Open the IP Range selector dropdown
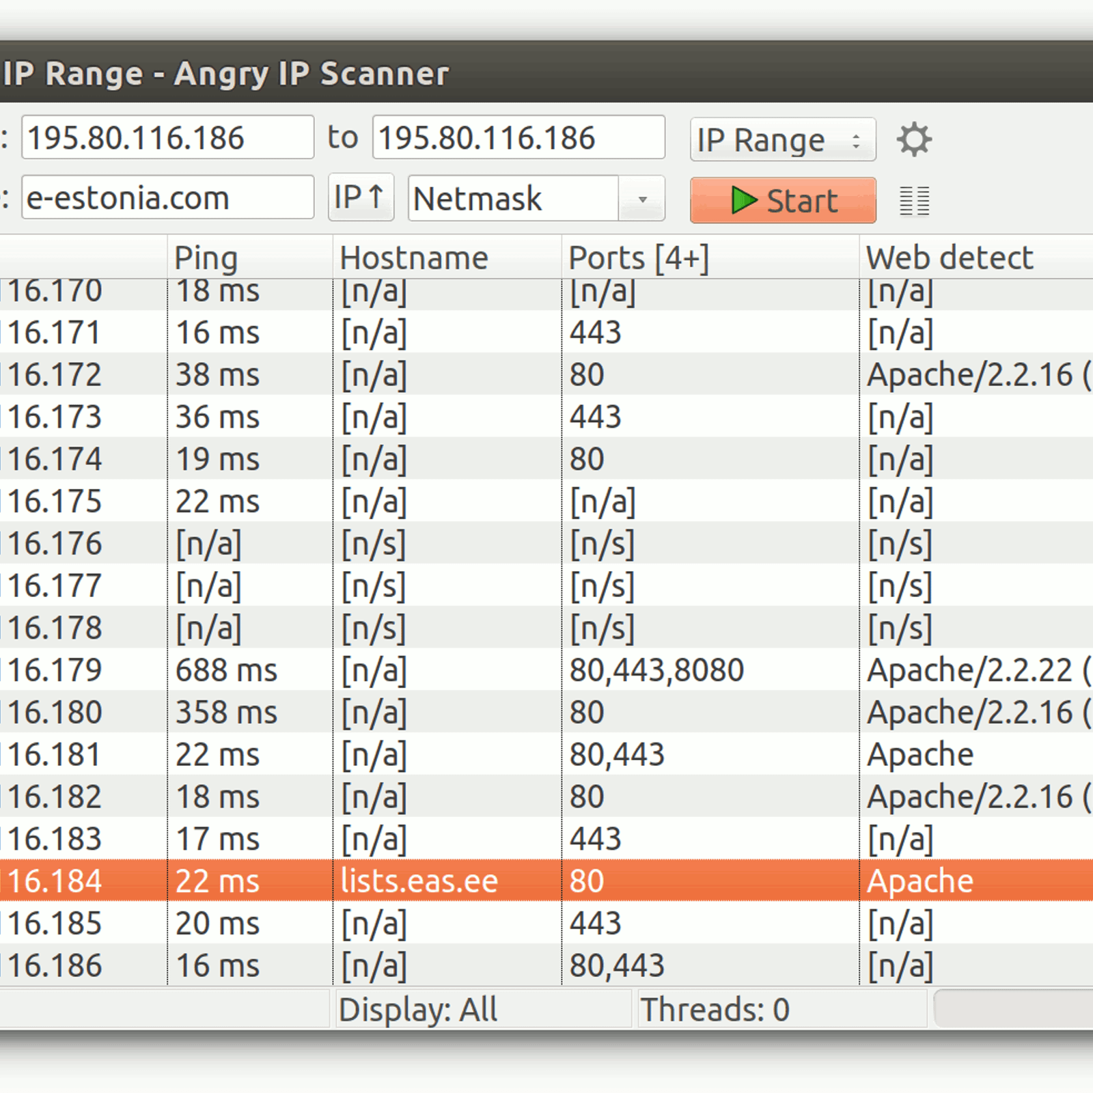Viewport: 1093px width, 1093px height. (x=782, y=140)
